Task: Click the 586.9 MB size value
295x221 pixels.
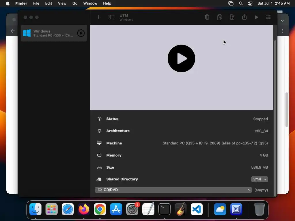Action: (260, 167)
